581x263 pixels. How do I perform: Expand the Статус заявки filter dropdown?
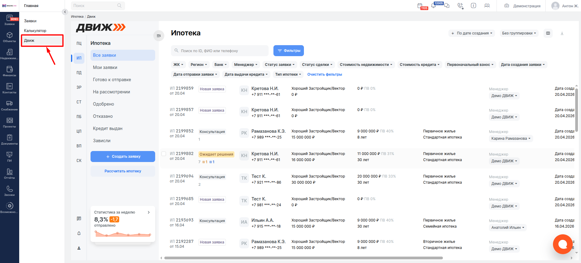(x=280, y=65)
